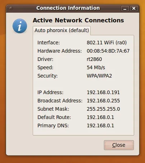Select broadcast address 192.168.0.255

point(103,101)
